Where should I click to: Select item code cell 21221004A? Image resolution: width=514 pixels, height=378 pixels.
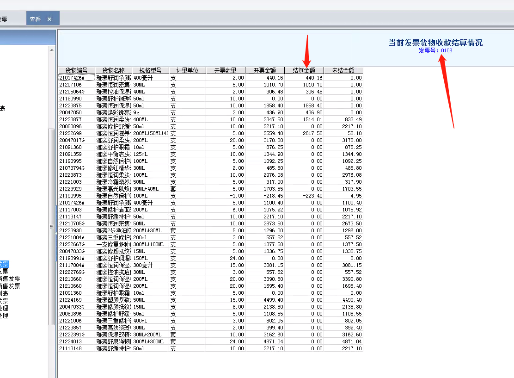[76, 237]
